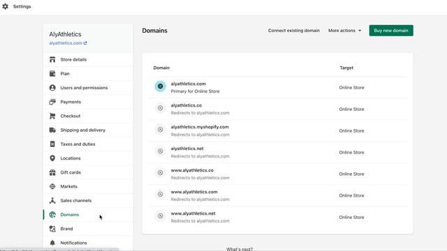Open Store details via storefront icon

(52, 59)
